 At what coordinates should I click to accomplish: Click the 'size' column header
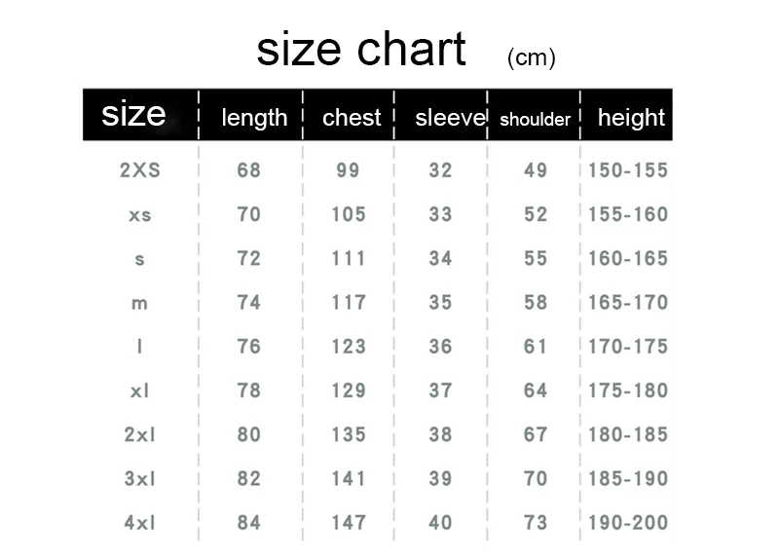coord(133,114)
